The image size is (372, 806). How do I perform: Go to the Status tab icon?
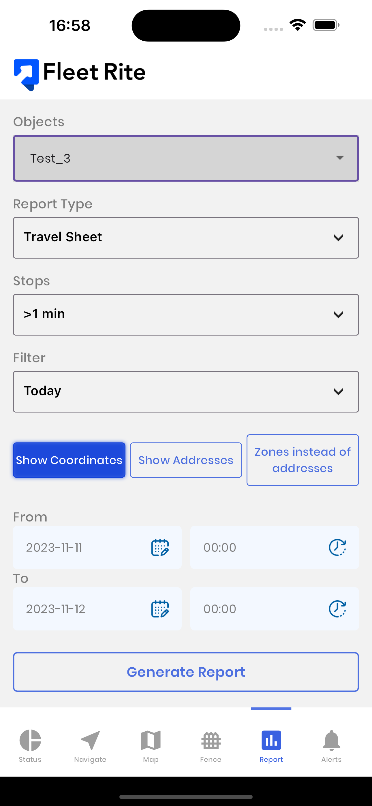(x=30, y=740)
